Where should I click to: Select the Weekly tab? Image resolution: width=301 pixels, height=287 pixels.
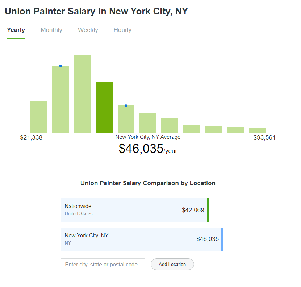[88, 30]
